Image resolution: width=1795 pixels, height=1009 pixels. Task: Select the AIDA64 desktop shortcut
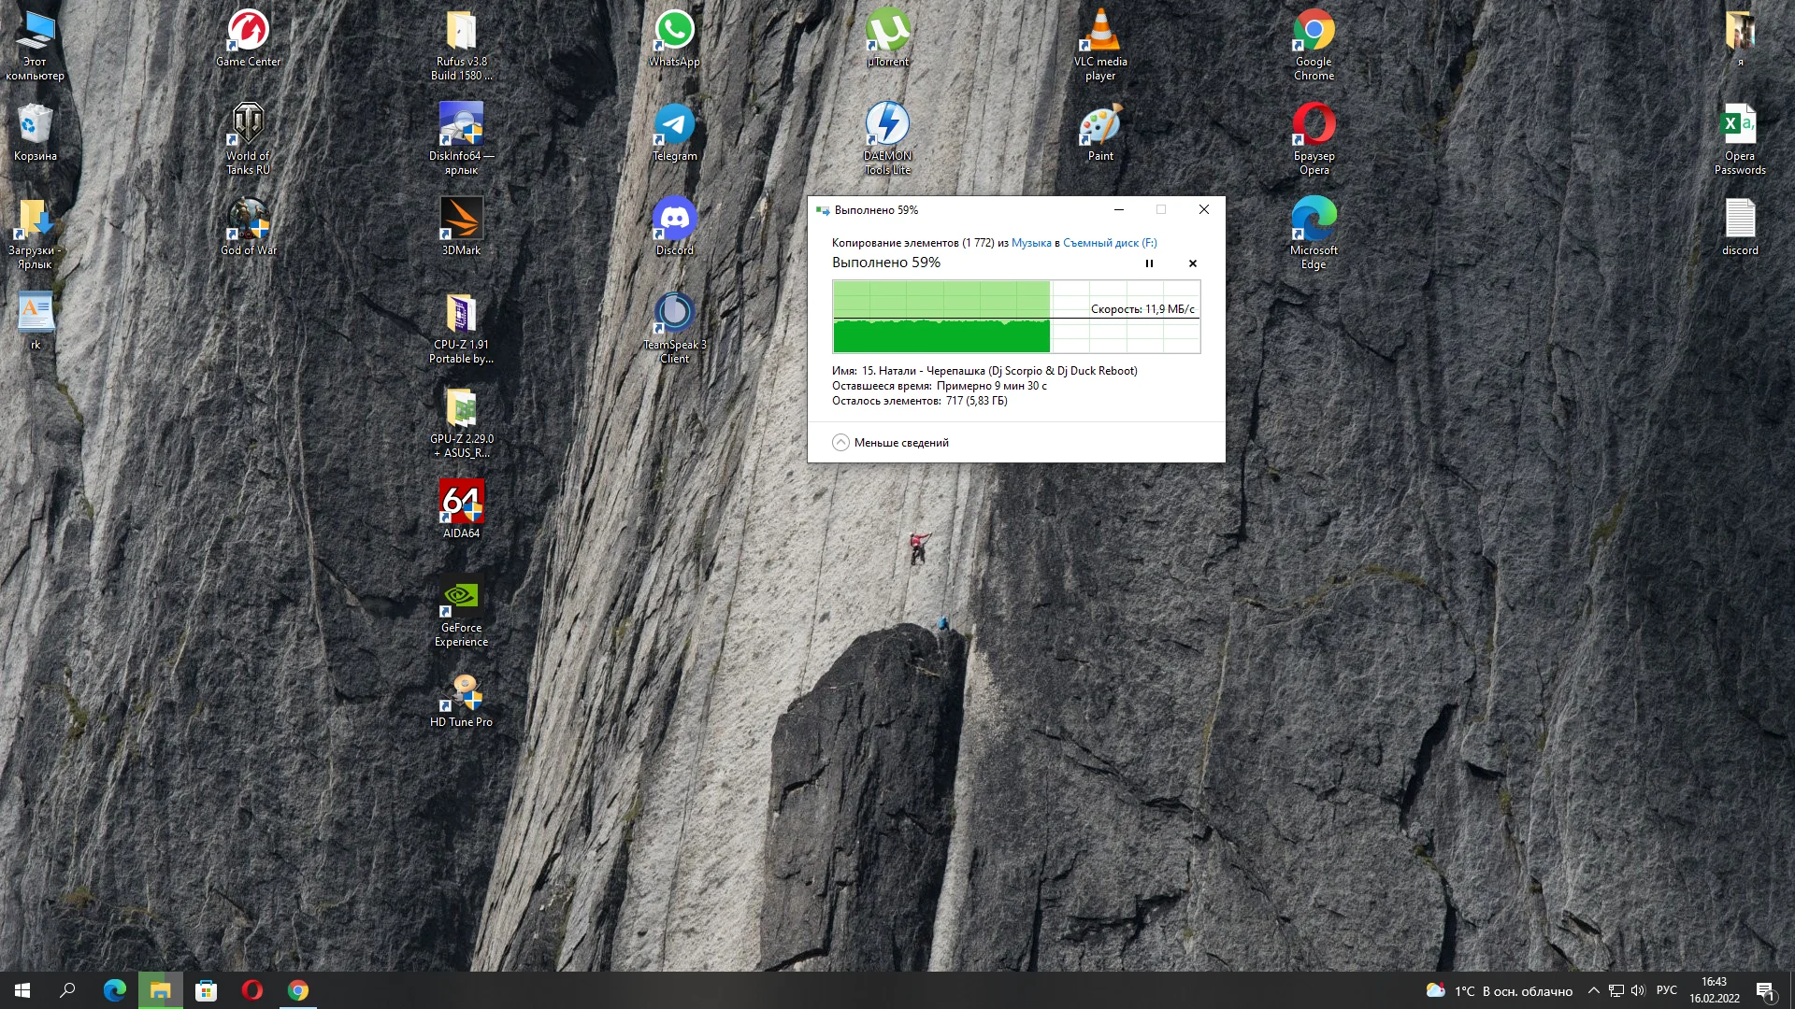tap(461, 507)
